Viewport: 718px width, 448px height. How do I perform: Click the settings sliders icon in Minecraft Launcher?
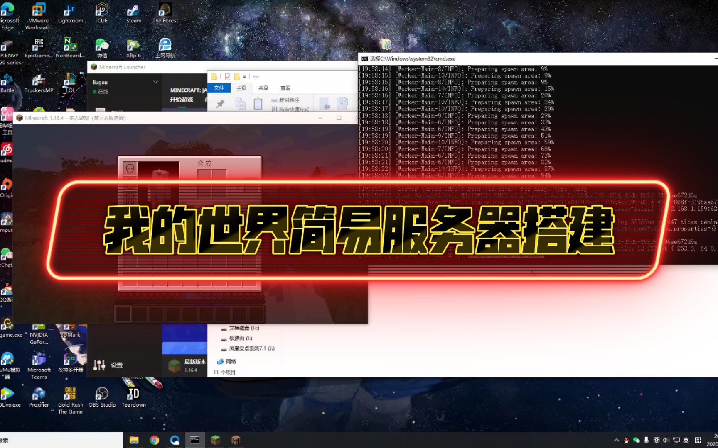(99, 365)
